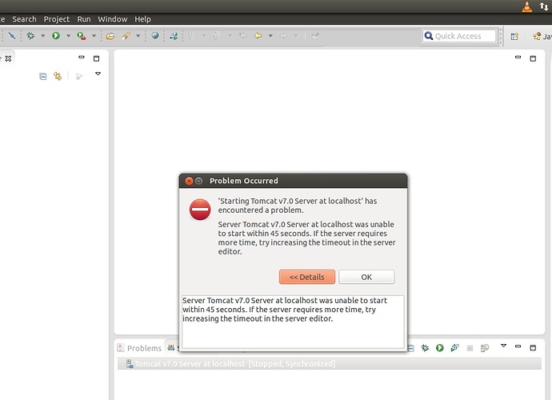Maximize the bottom Servers panel
Image resolution: width=552 pixels, height=400 pixels.
coord(533,347)
